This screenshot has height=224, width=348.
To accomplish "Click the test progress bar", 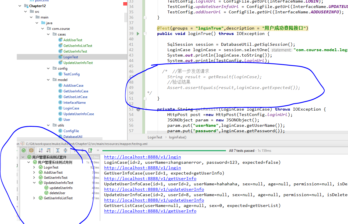I will pyautogui.click(x=164, y=151).
